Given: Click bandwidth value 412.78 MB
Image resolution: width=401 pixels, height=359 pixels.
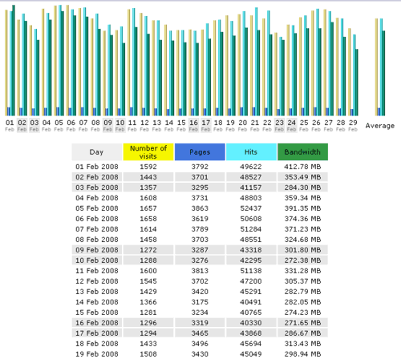Looking at the screenshot, I should click(302, 167).
